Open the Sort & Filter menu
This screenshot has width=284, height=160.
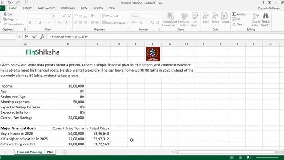coord(256,20)
